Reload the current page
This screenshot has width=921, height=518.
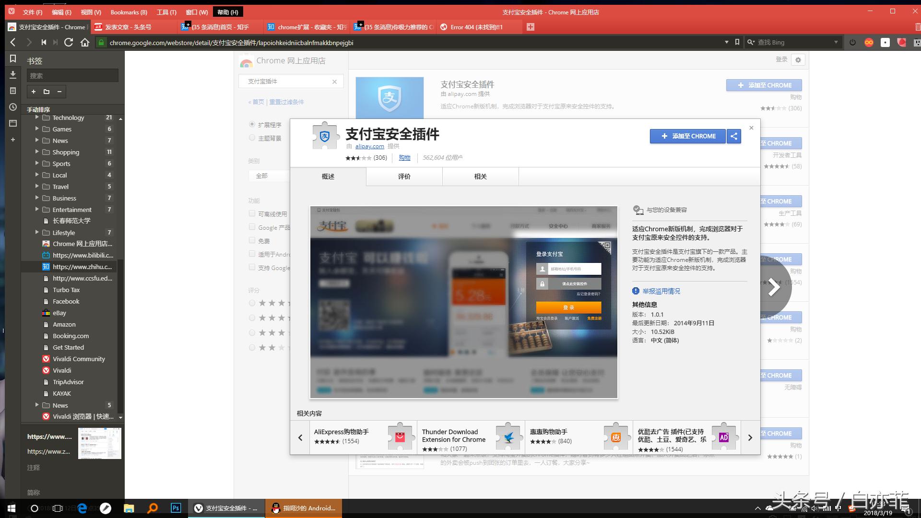pos(69,42)
